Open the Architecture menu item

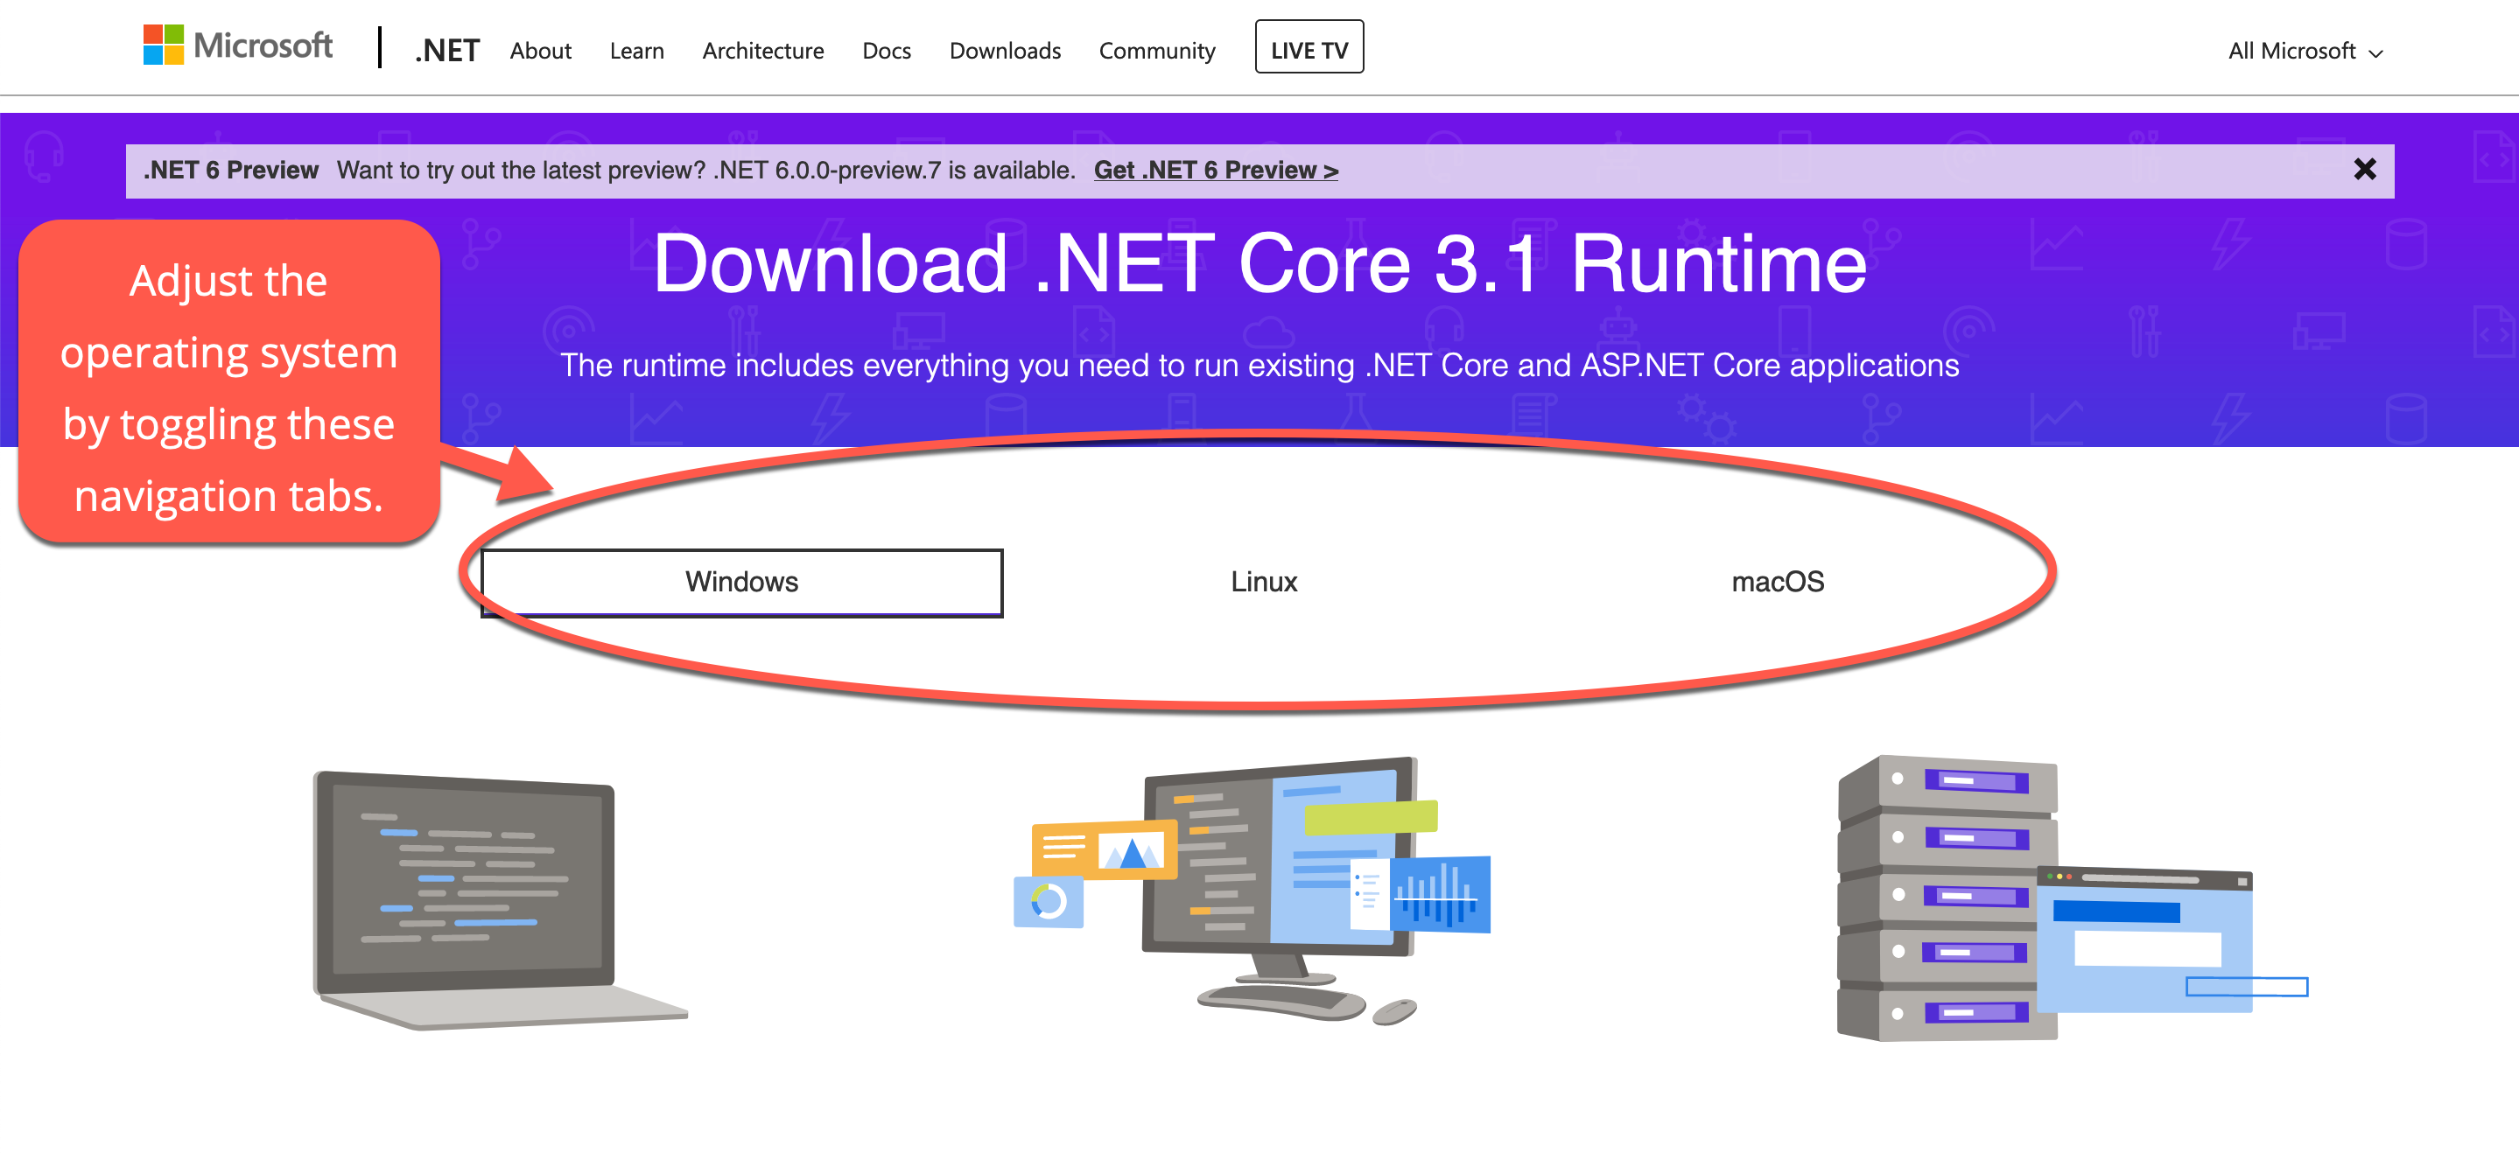[x=762, y=51]
